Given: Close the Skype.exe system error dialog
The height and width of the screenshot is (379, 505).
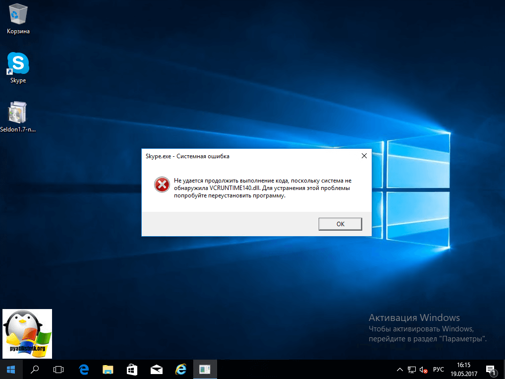Looking at the screenshot, I should 364,156.
